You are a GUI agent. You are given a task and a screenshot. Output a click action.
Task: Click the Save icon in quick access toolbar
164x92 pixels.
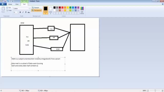click(5, 1)
